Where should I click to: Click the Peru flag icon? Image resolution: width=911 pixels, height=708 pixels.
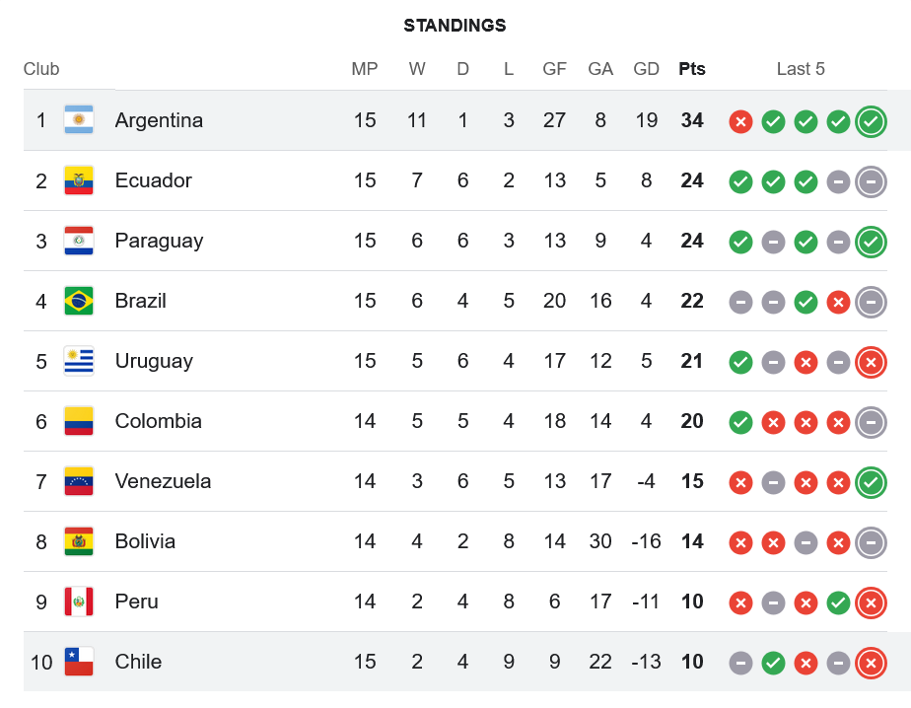79,602
